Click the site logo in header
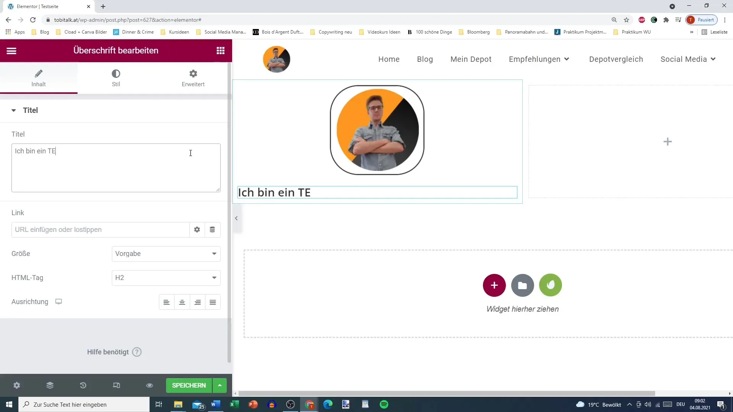Image resolution: width=733 pixels, height=412 pixels. [x=276, y=59]
